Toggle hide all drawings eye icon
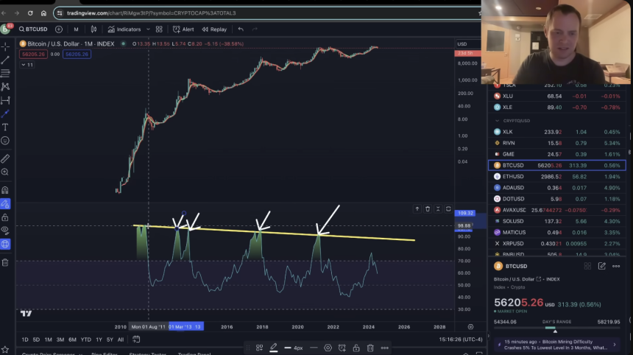Viewport: 633px width, 355px height. pyautogui.click(x=5, y=231)
